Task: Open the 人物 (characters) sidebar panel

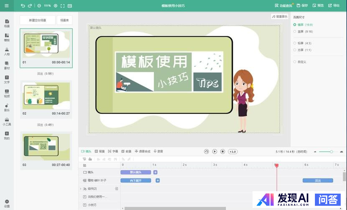Action: (7, 51)
